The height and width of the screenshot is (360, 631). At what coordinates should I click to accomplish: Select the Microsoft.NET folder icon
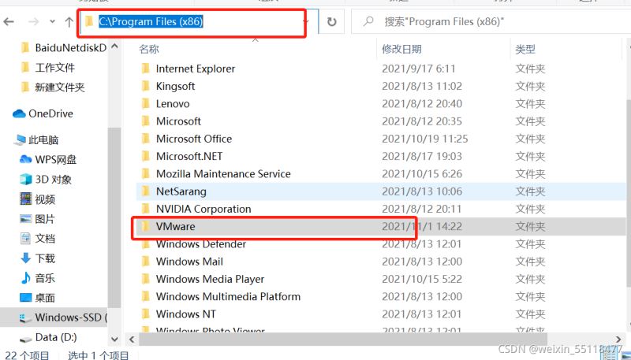tap(146, 156)
